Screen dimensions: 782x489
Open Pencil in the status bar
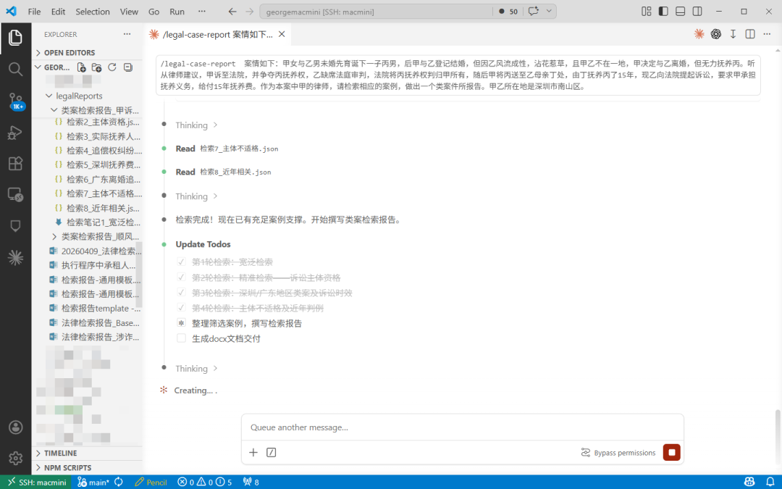151,482
